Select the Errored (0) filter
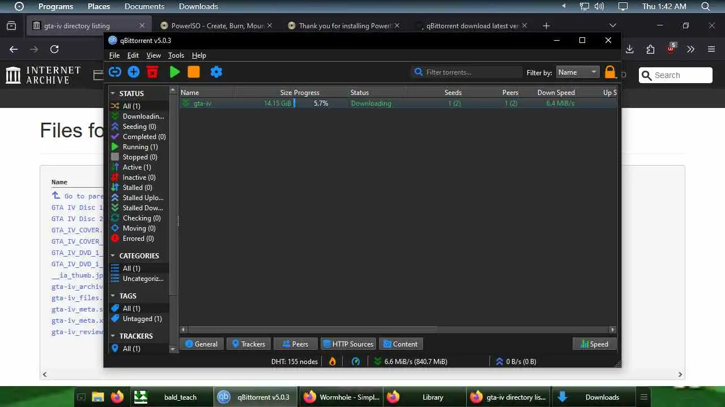This screenshot has height=407, width=725. (138, 239)
